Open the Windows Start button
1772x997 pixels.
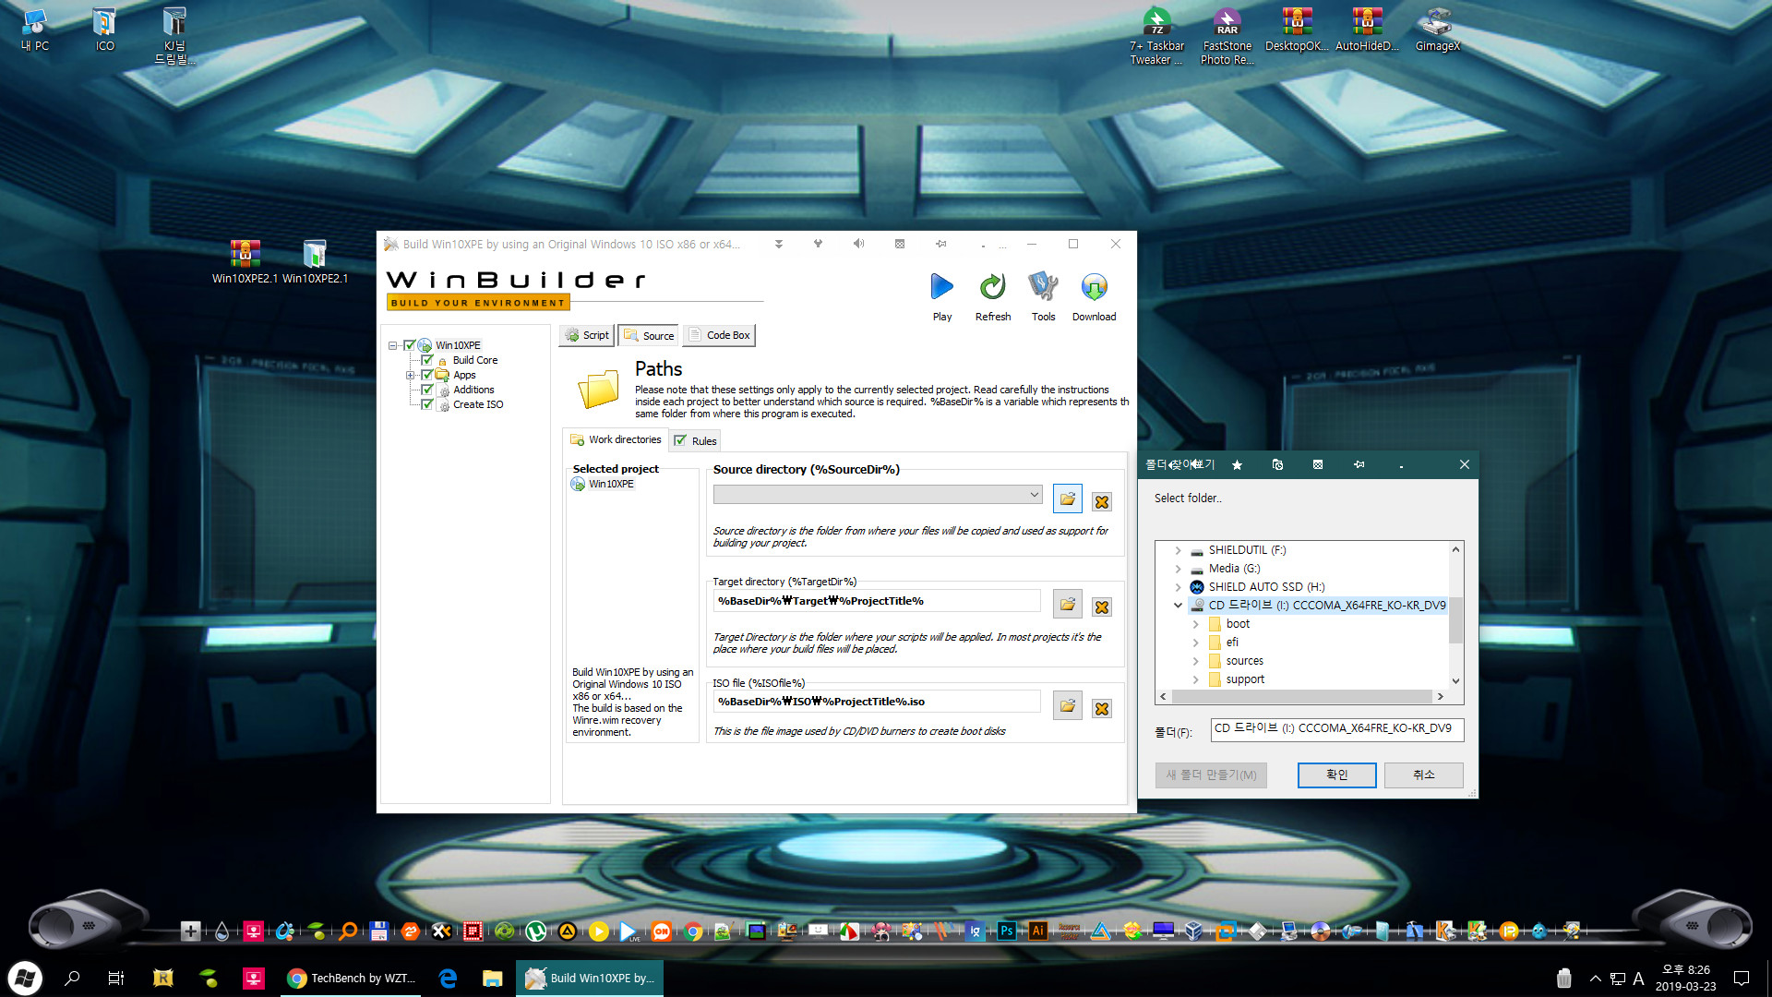coord(25,978)
